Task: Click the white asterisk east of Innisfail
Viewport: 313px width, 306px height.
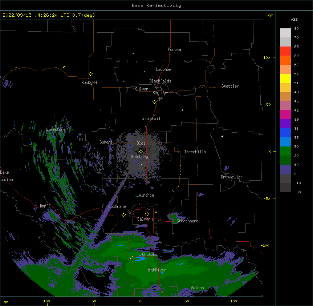Action: pyautogui.click(x=182, y=110)
